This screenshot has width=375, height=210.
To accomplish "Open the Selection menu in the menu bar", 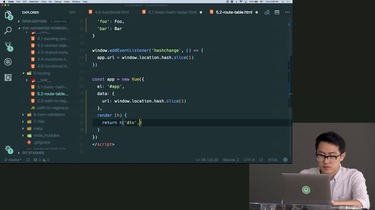I will pyautogui.click(x=34, y=1).
